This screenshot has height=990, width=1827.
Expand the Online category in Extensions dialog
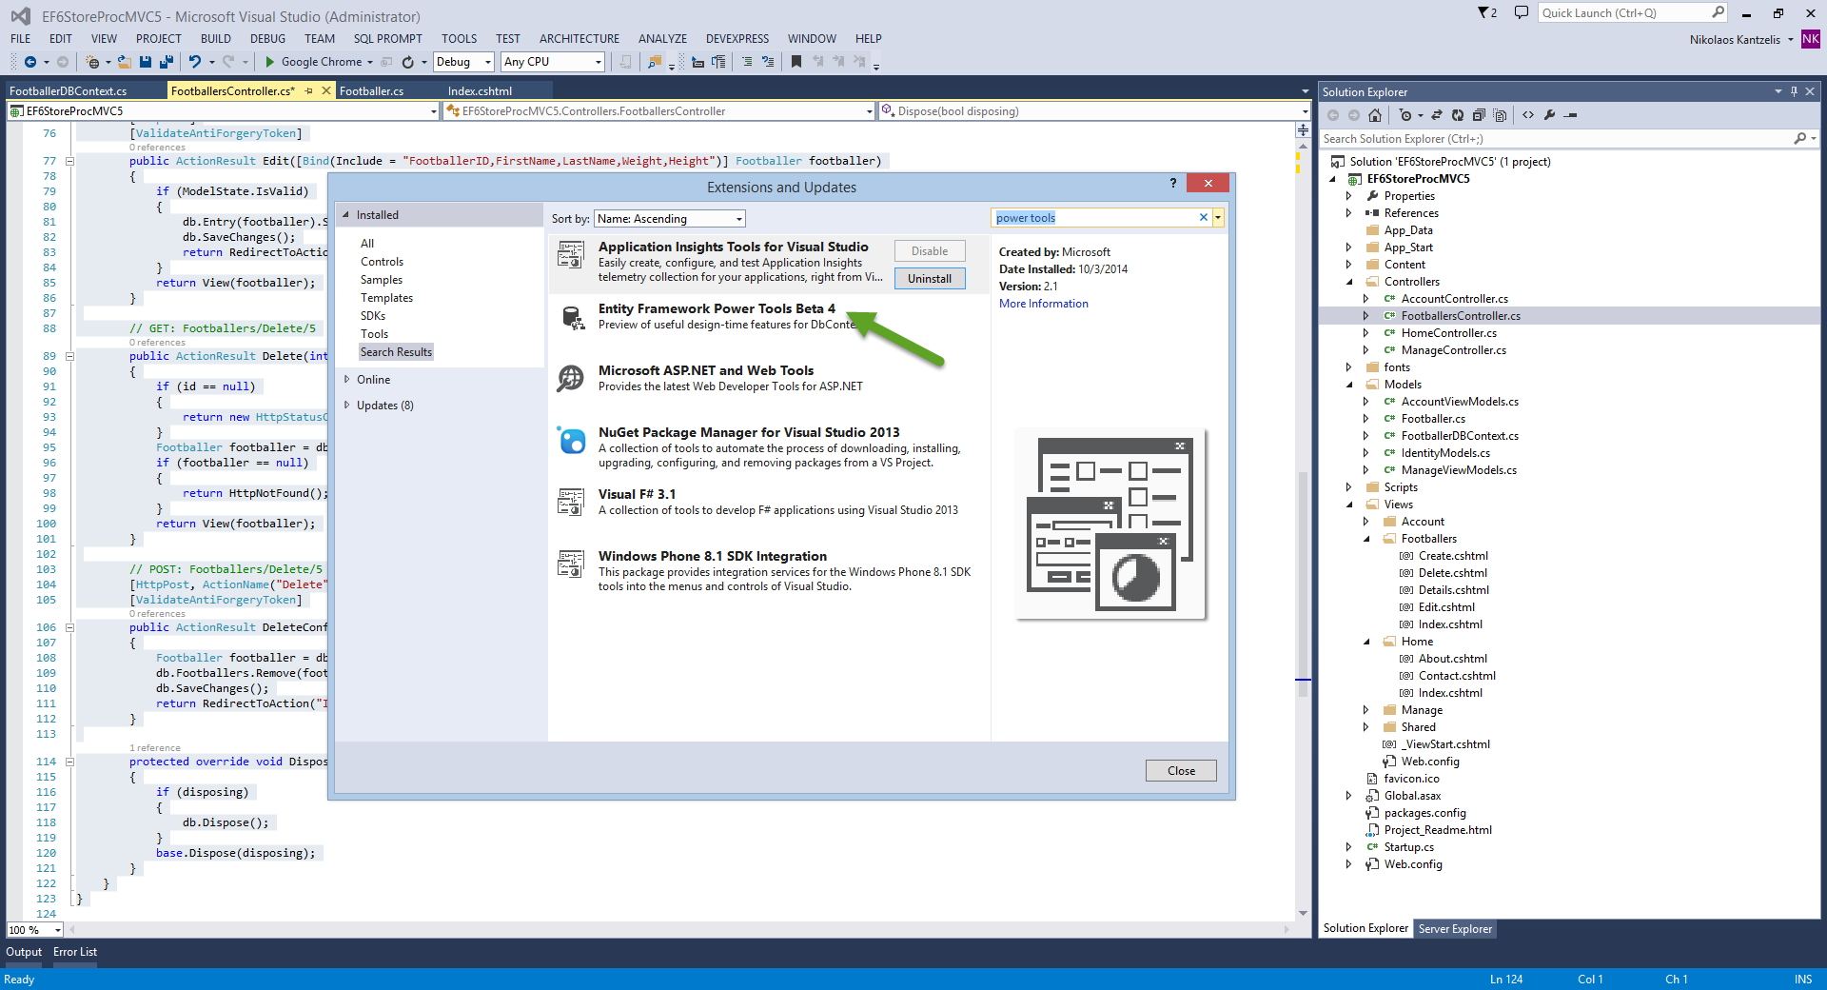point(347,380)
